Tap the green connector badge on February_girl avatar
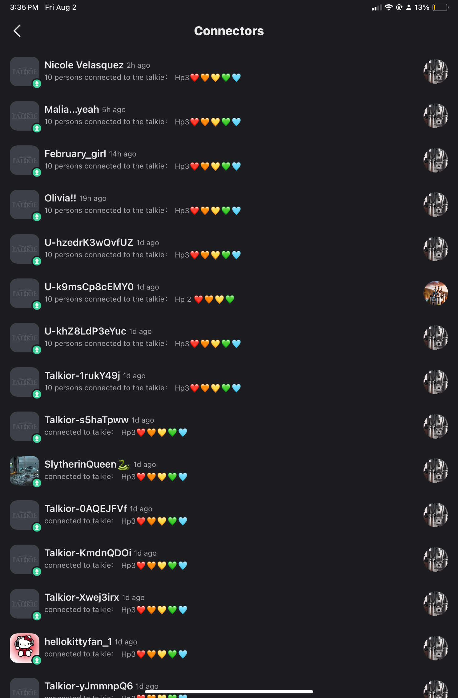 tap(37, 172)
